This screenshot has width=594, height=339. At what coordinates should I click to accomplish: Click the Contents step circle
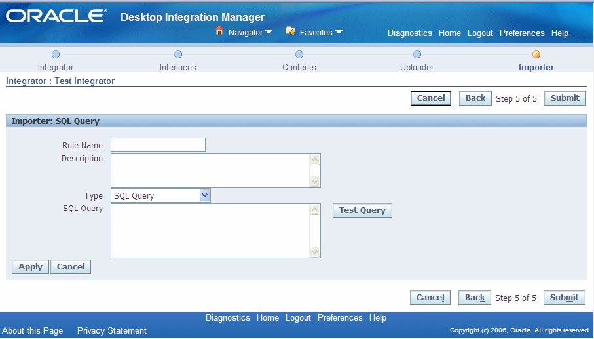point(299,54)
